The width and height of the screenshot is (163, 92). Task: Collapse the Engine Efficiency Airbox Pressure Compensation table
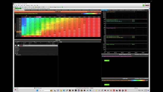coord(102,80)
